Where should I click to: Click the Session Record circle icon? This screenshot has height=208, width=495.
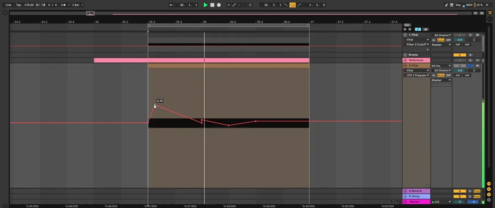(x=250, y=5)
